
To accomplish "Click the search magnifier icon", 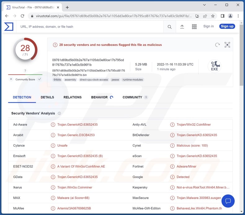I will tap(170, 27).
